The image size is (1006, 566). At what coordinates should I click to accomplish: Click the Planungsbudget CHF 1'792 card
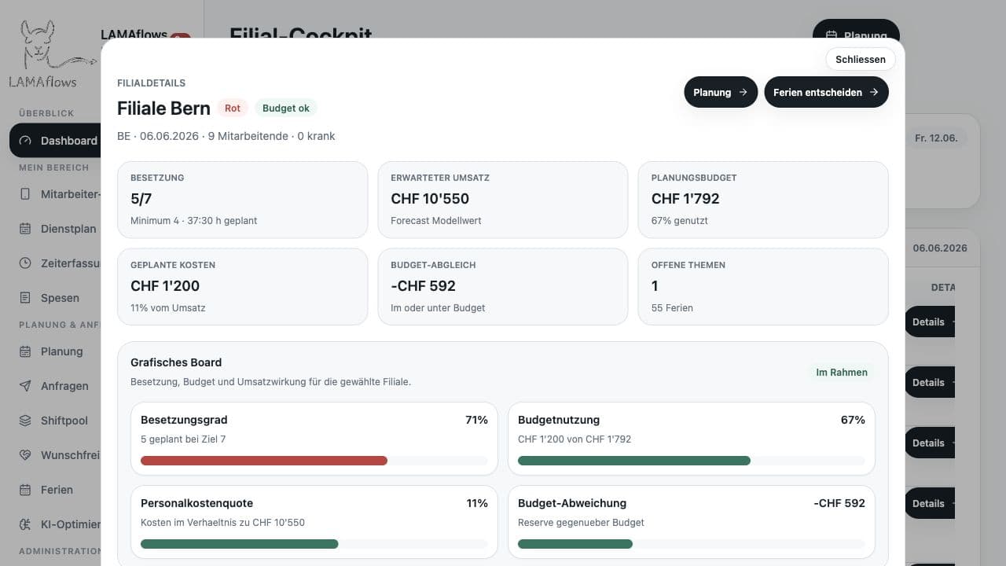763,200
